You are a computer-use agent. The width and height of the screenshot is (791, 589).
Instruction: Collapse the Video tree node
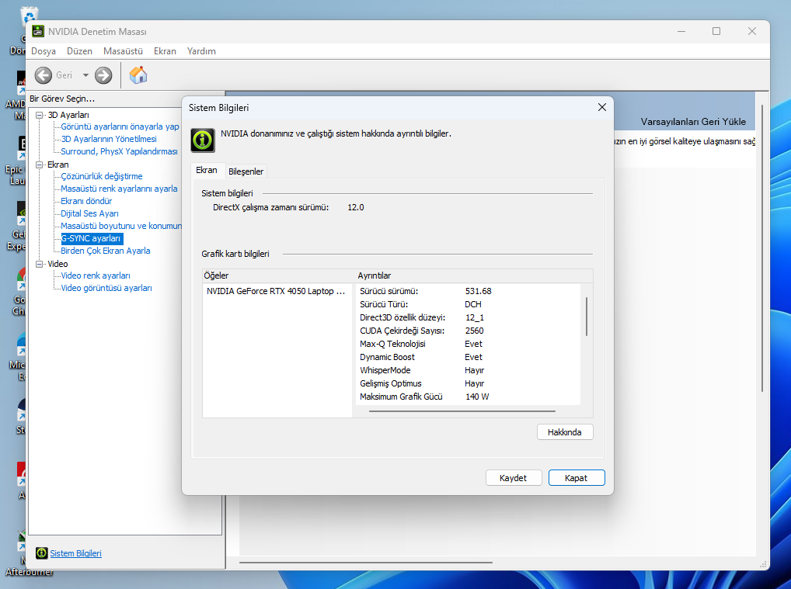pyautogui.click(x=40, y=264)
